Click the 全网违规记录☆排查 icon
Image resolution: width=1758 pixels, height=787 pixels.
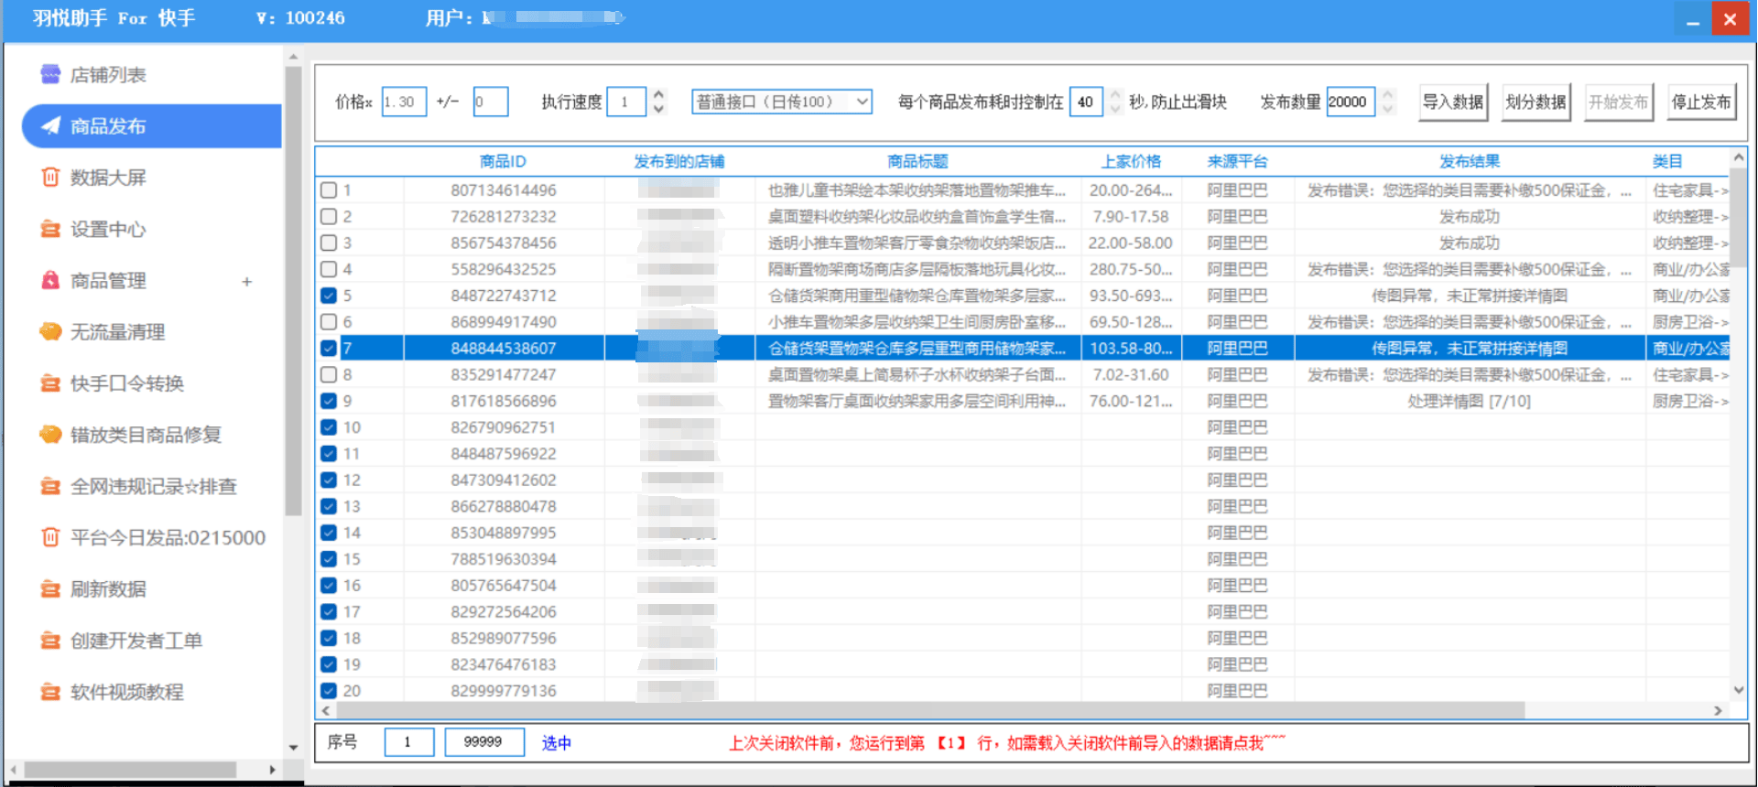point(50,486)
